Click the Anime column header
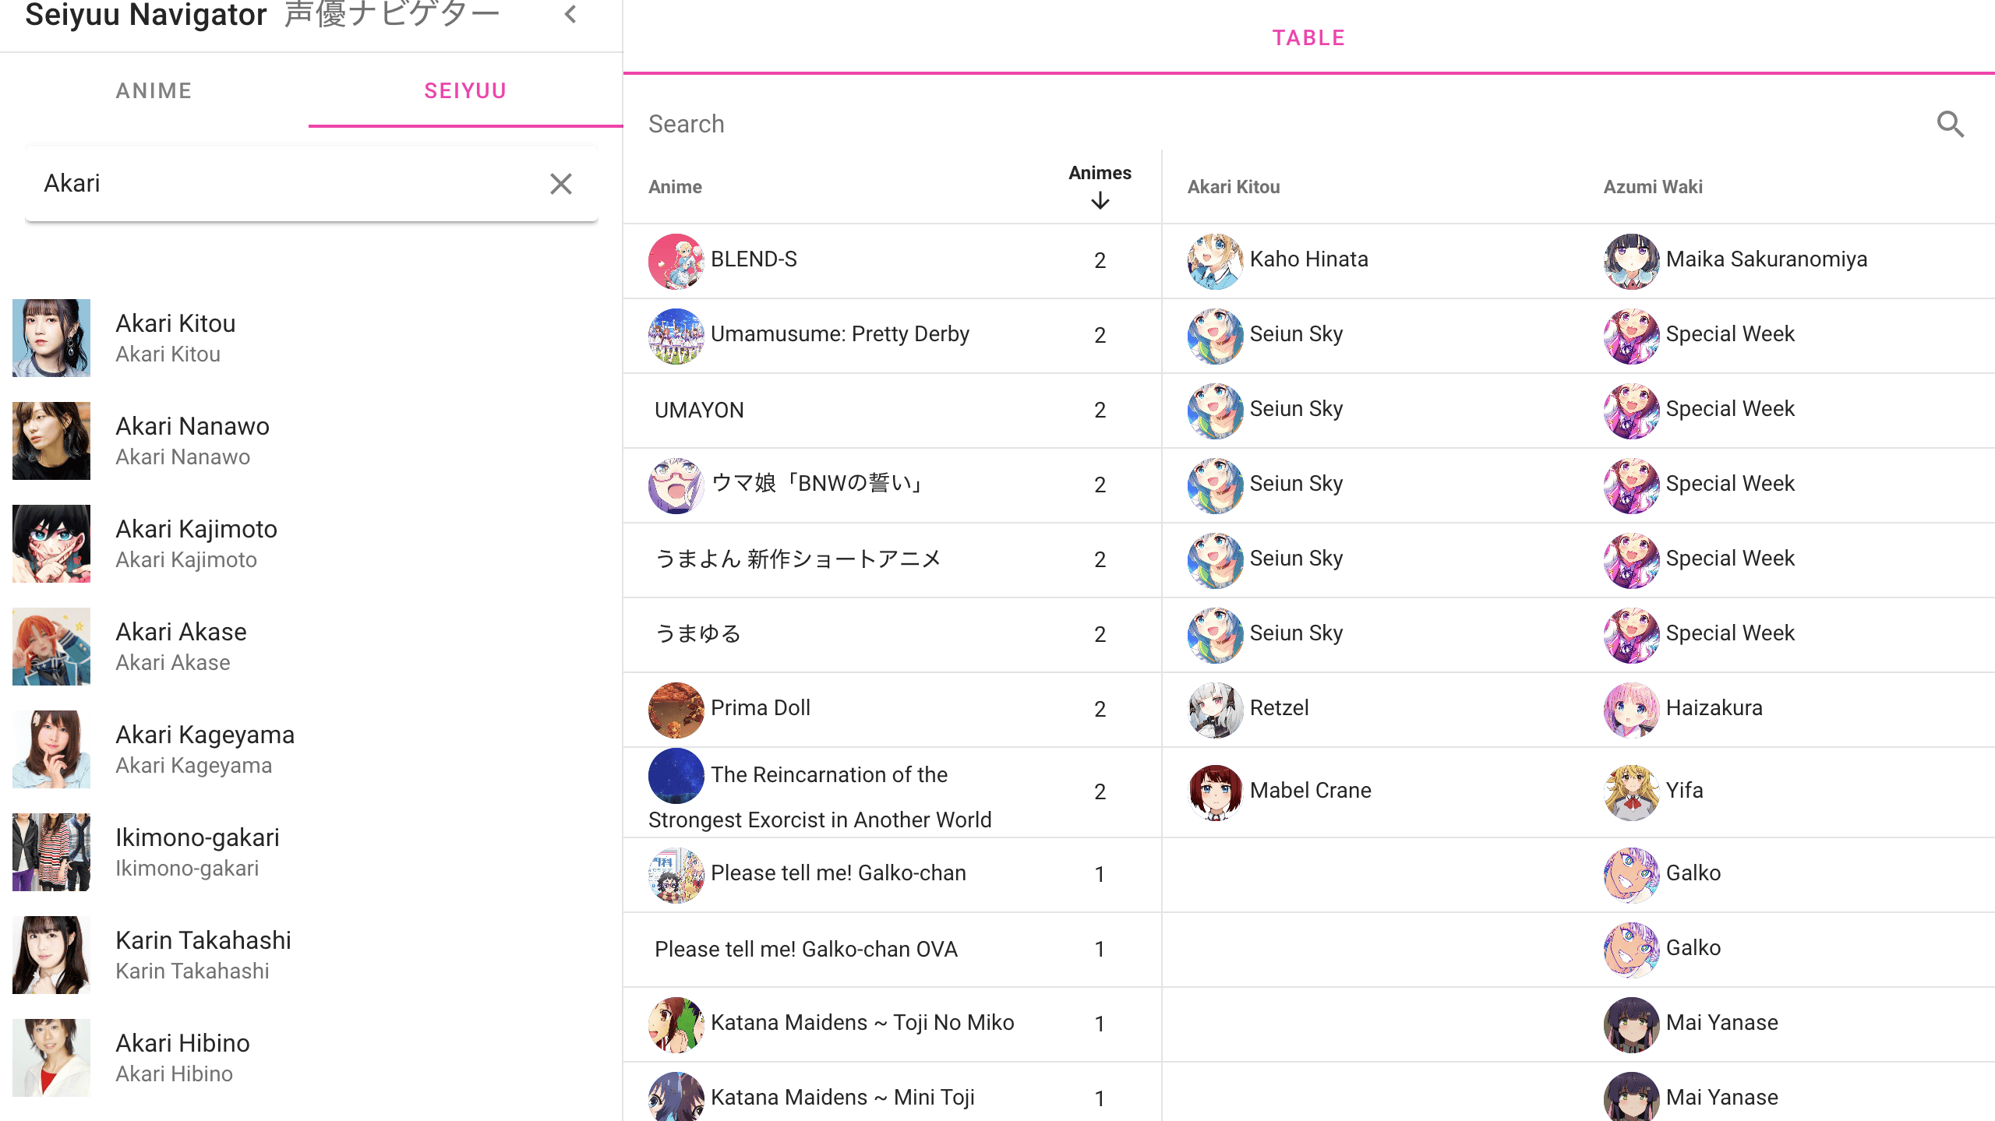Image resolution: width=1995 pixels, height=1121 pixels. coord(675,187)
